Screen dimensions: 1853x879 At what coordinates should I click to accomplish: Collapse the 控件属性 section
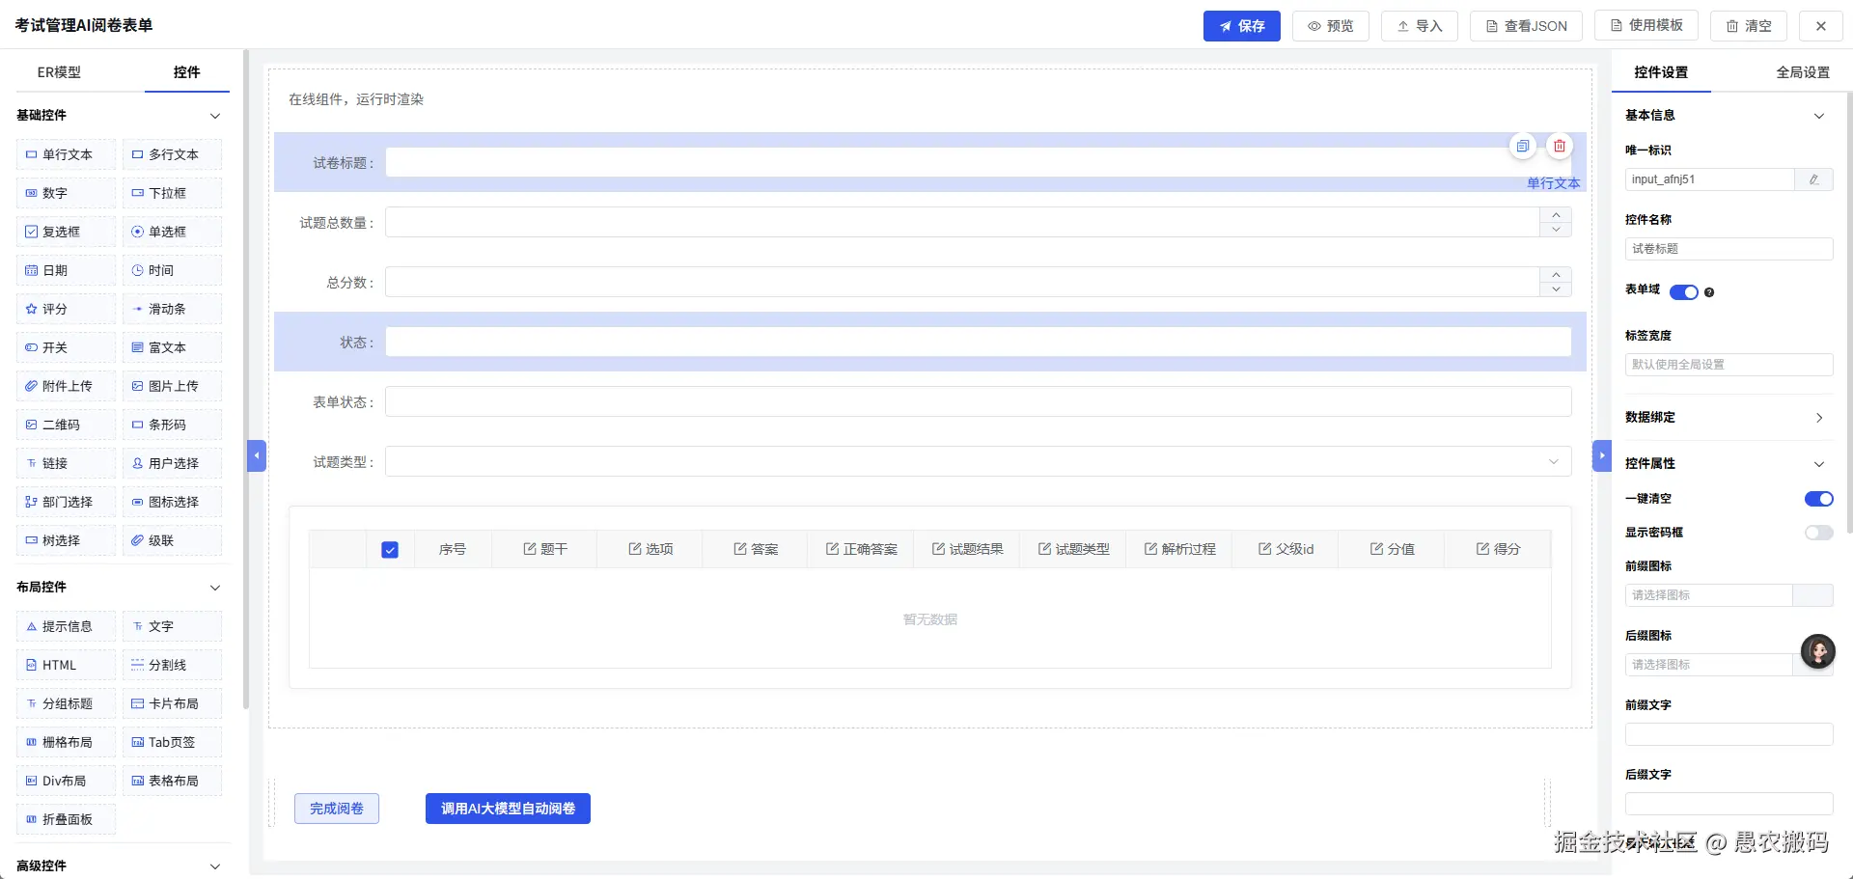(1819, 464)
